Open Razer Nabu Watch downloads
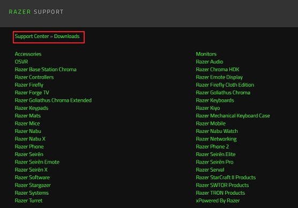 tap(217, 131)
